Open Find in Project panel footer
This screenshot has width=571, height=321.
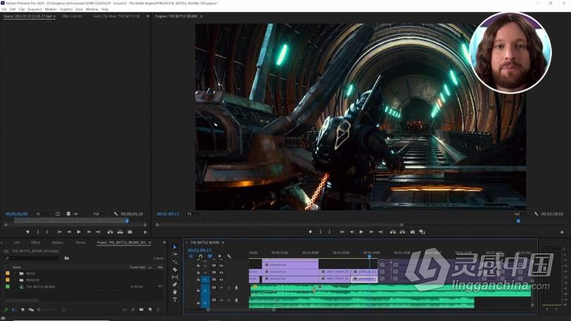click(x=133, y=309)
